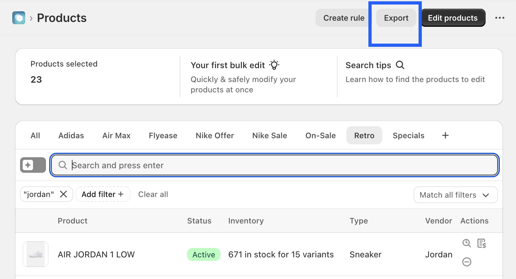This screenshot has width=516, height=279.
Task: Click the Edit products button
Action: [453, 18]
